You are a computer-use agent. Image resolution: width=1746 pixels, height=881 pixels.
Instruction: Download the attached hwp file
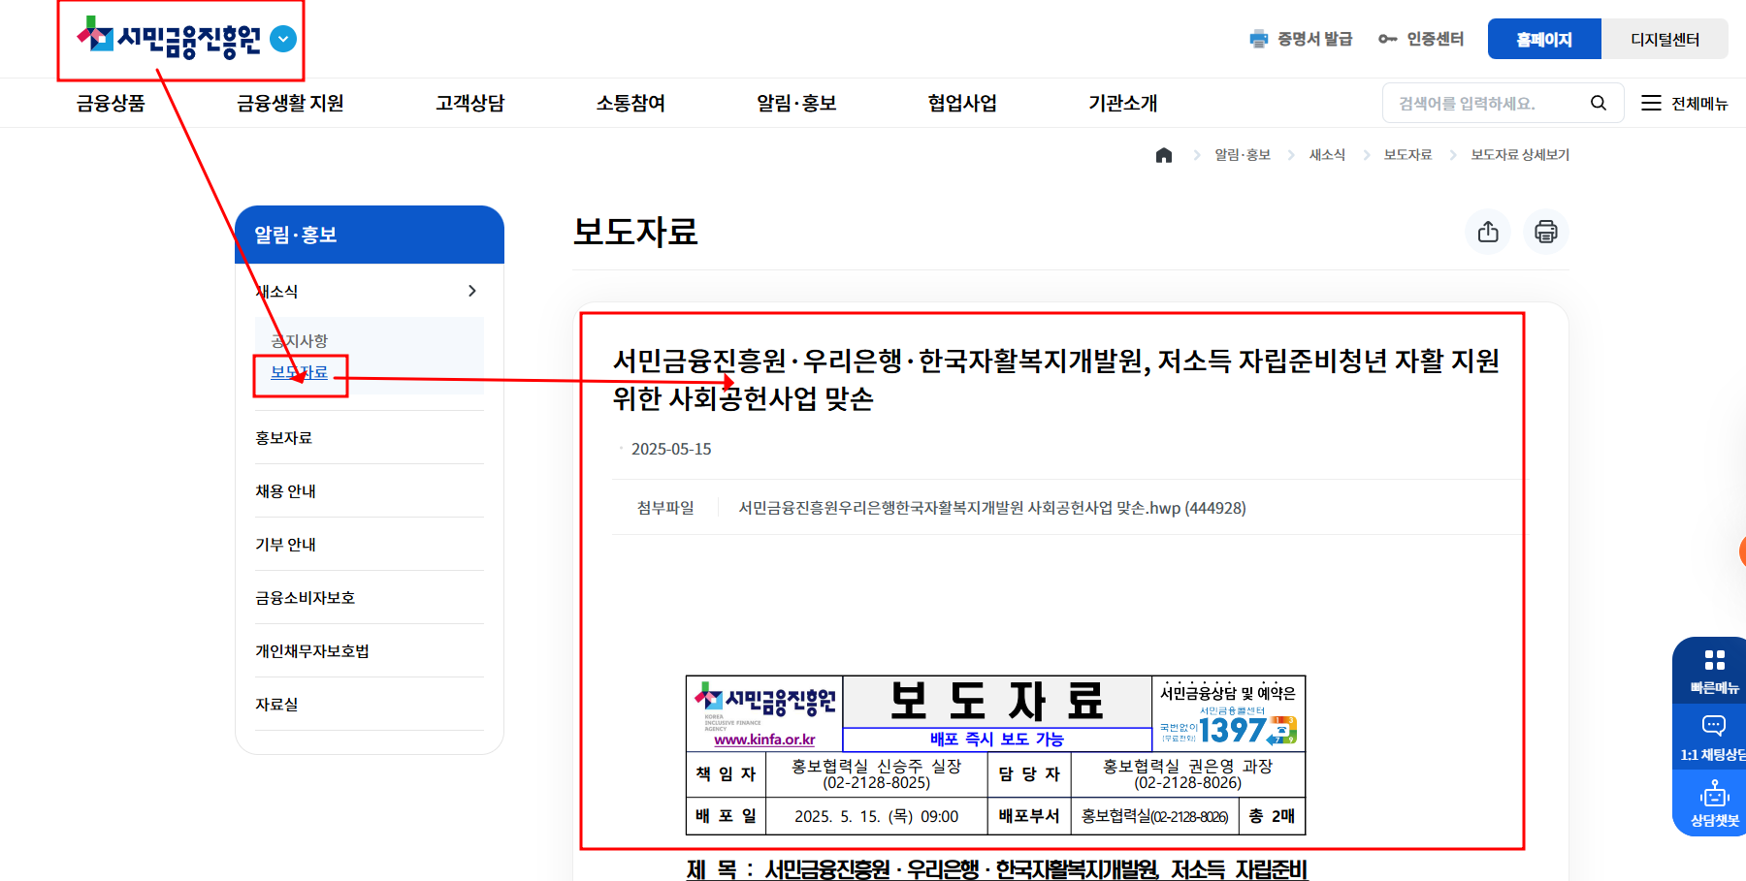pyautogui.click(x=992, y=508)
